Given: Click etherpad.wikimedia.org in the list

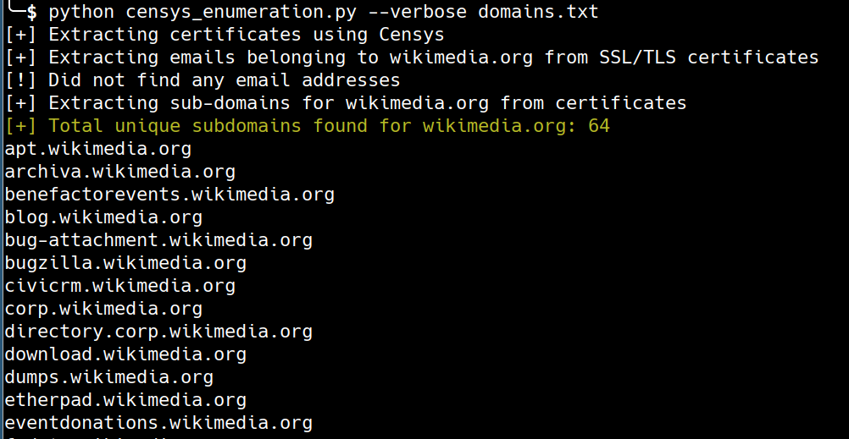Looking at the screenshot, I should 125,400.
